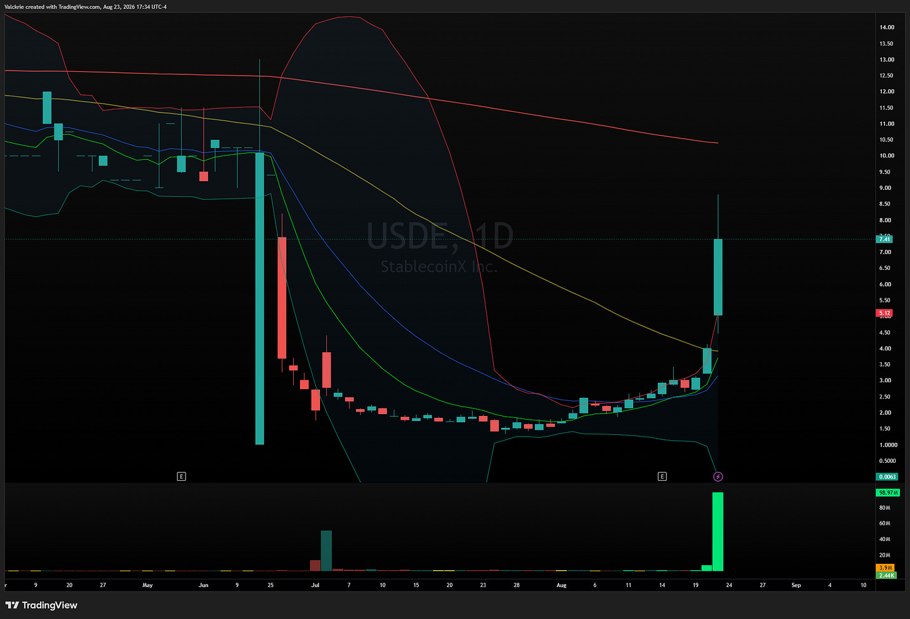This screenshot has height=619, width=910.
Task: Click the 2.00 price axis label
Action: (886, 413)
